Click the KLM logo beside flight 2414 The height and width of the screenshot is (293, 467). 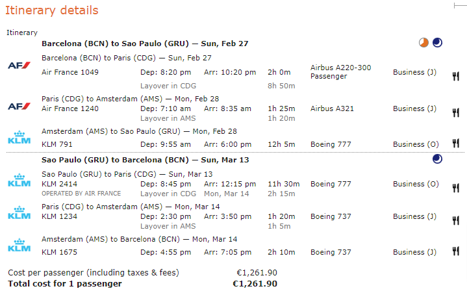tap(18, 180)
